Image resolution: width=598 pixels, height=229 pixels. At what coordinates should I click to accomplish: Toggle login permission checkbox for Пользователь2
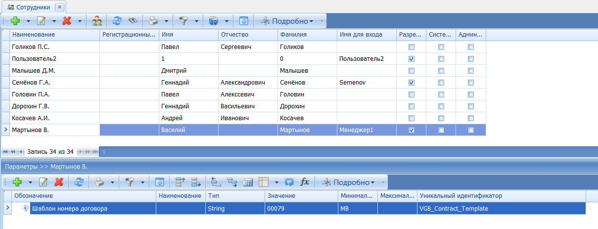point(412,59)
